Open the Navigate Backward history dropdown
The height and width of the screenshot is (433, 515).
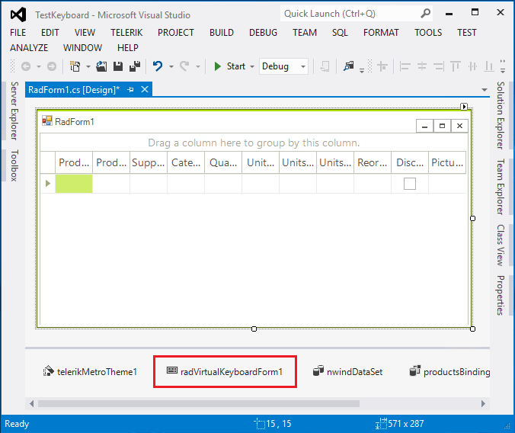click(39, 67)
